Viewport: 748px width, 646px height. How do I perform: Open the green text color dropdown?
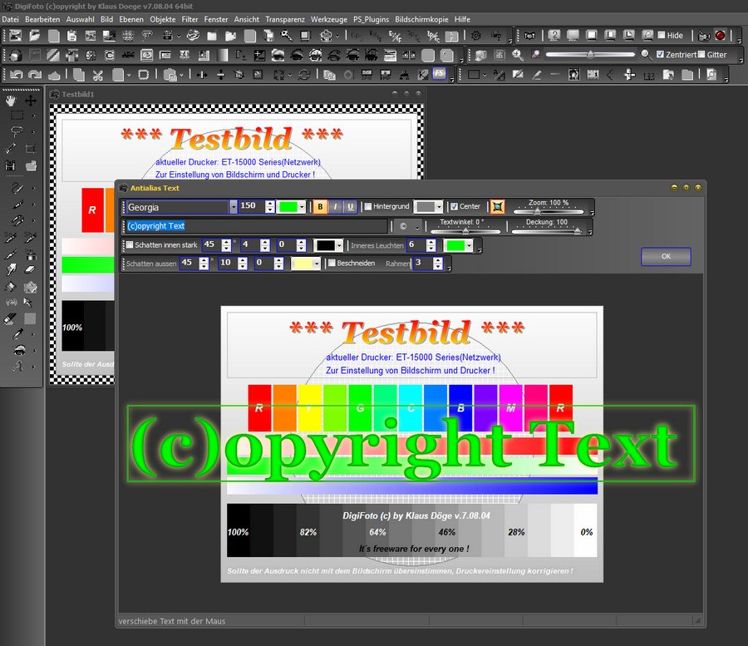(303, 207)
